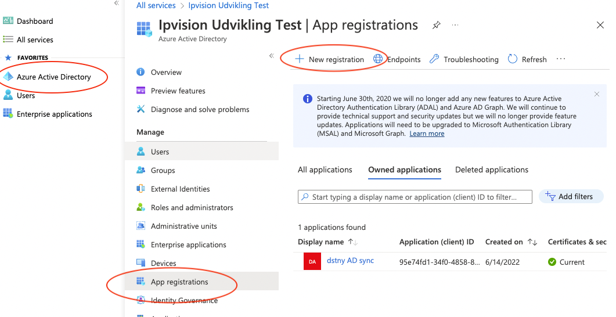This screenshot has height=317, width=616.
Task: Go to Ipvision Udvikling Test breadcrumb
Action: (x=229, y=5)
